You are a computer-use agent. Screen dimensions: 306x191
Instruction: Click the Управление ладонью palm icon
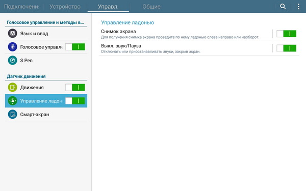tap(12, 101)
